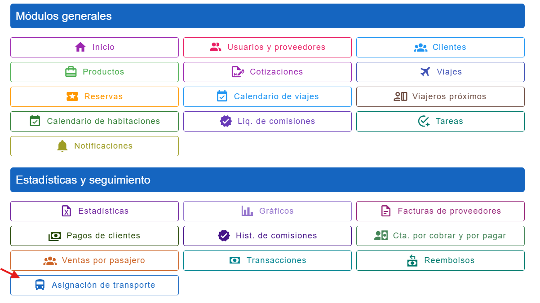Click the signature icon next to Cotizaciones
The height and width of the screenshot is (303, 540).
point(238,72)
